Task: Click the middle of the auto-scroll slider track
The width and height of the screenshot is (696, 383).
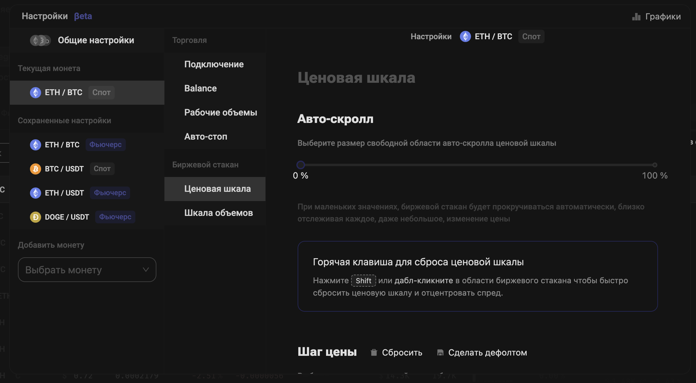Action: pyautogui.click(x=478, y=165)
